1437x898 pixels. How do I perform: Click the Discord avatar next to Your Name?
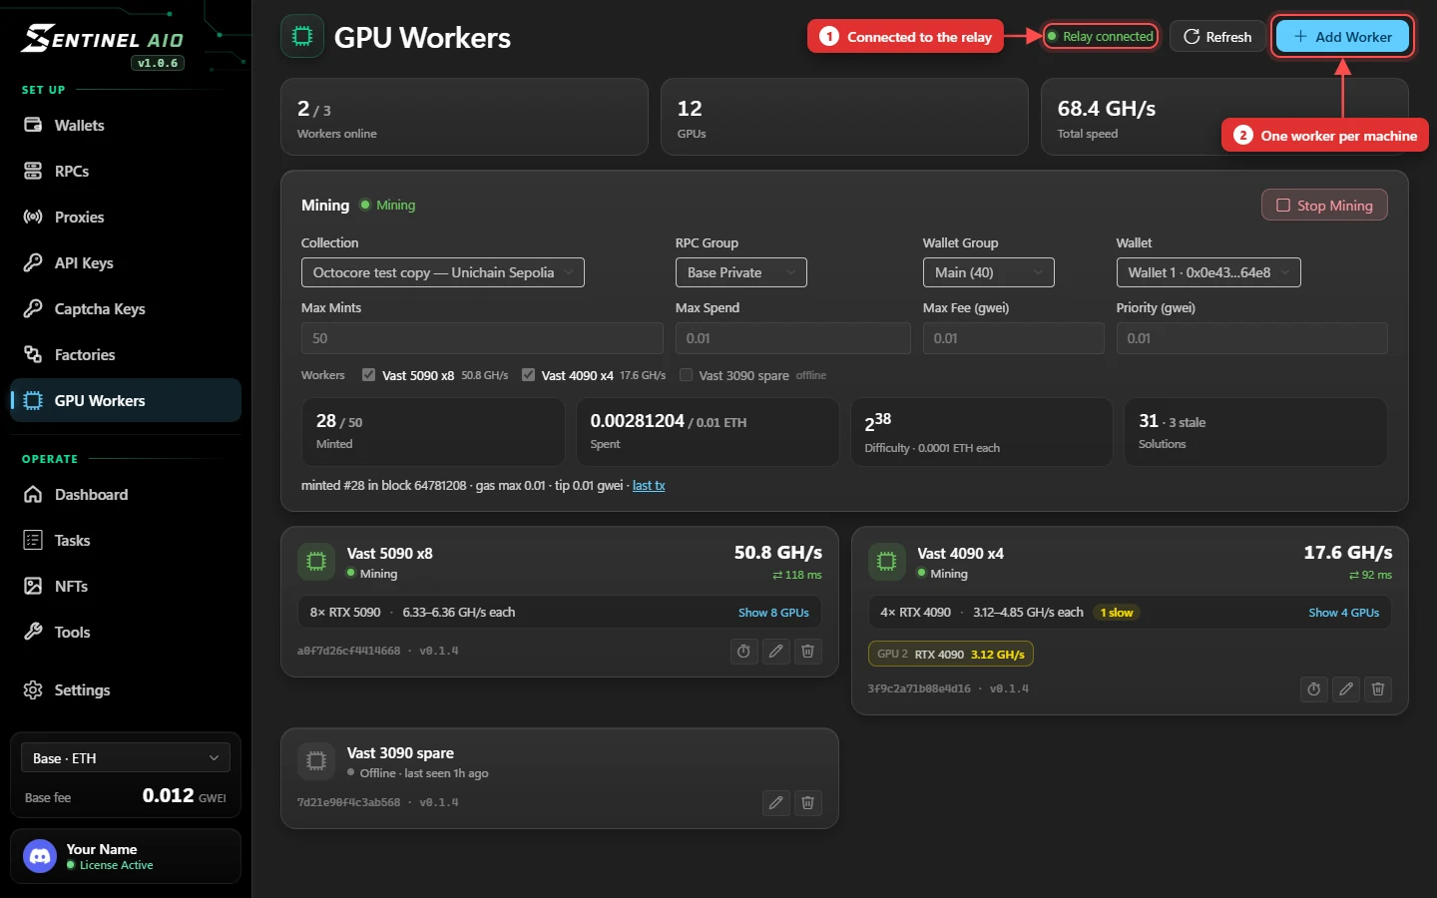(x=40, y=856)
